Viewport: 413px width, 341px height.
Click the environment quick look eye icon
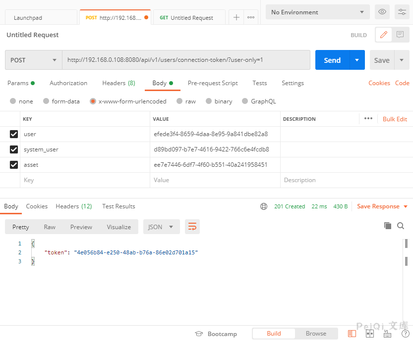pyautogui.click(x=382, y=12)
